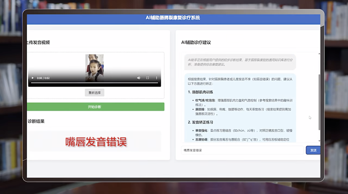
Task: Click the heading 1. 唇部肌肉训练
Action: (200, 92)
